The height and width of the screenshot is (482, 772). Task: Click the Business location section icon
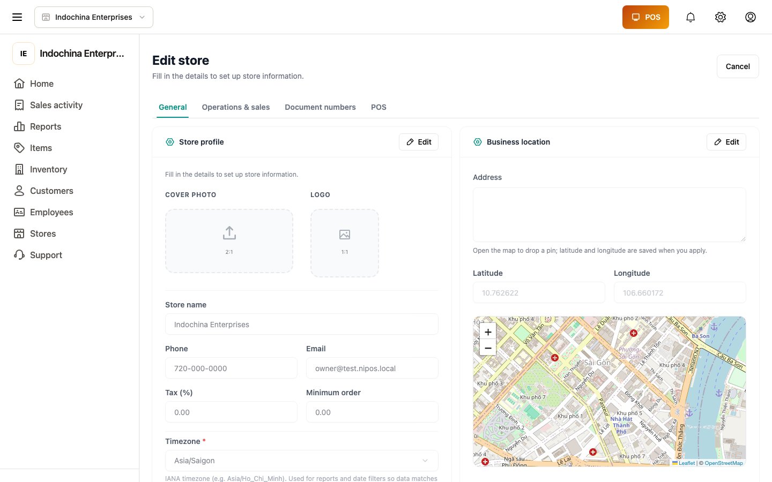(x=478, y=142)
